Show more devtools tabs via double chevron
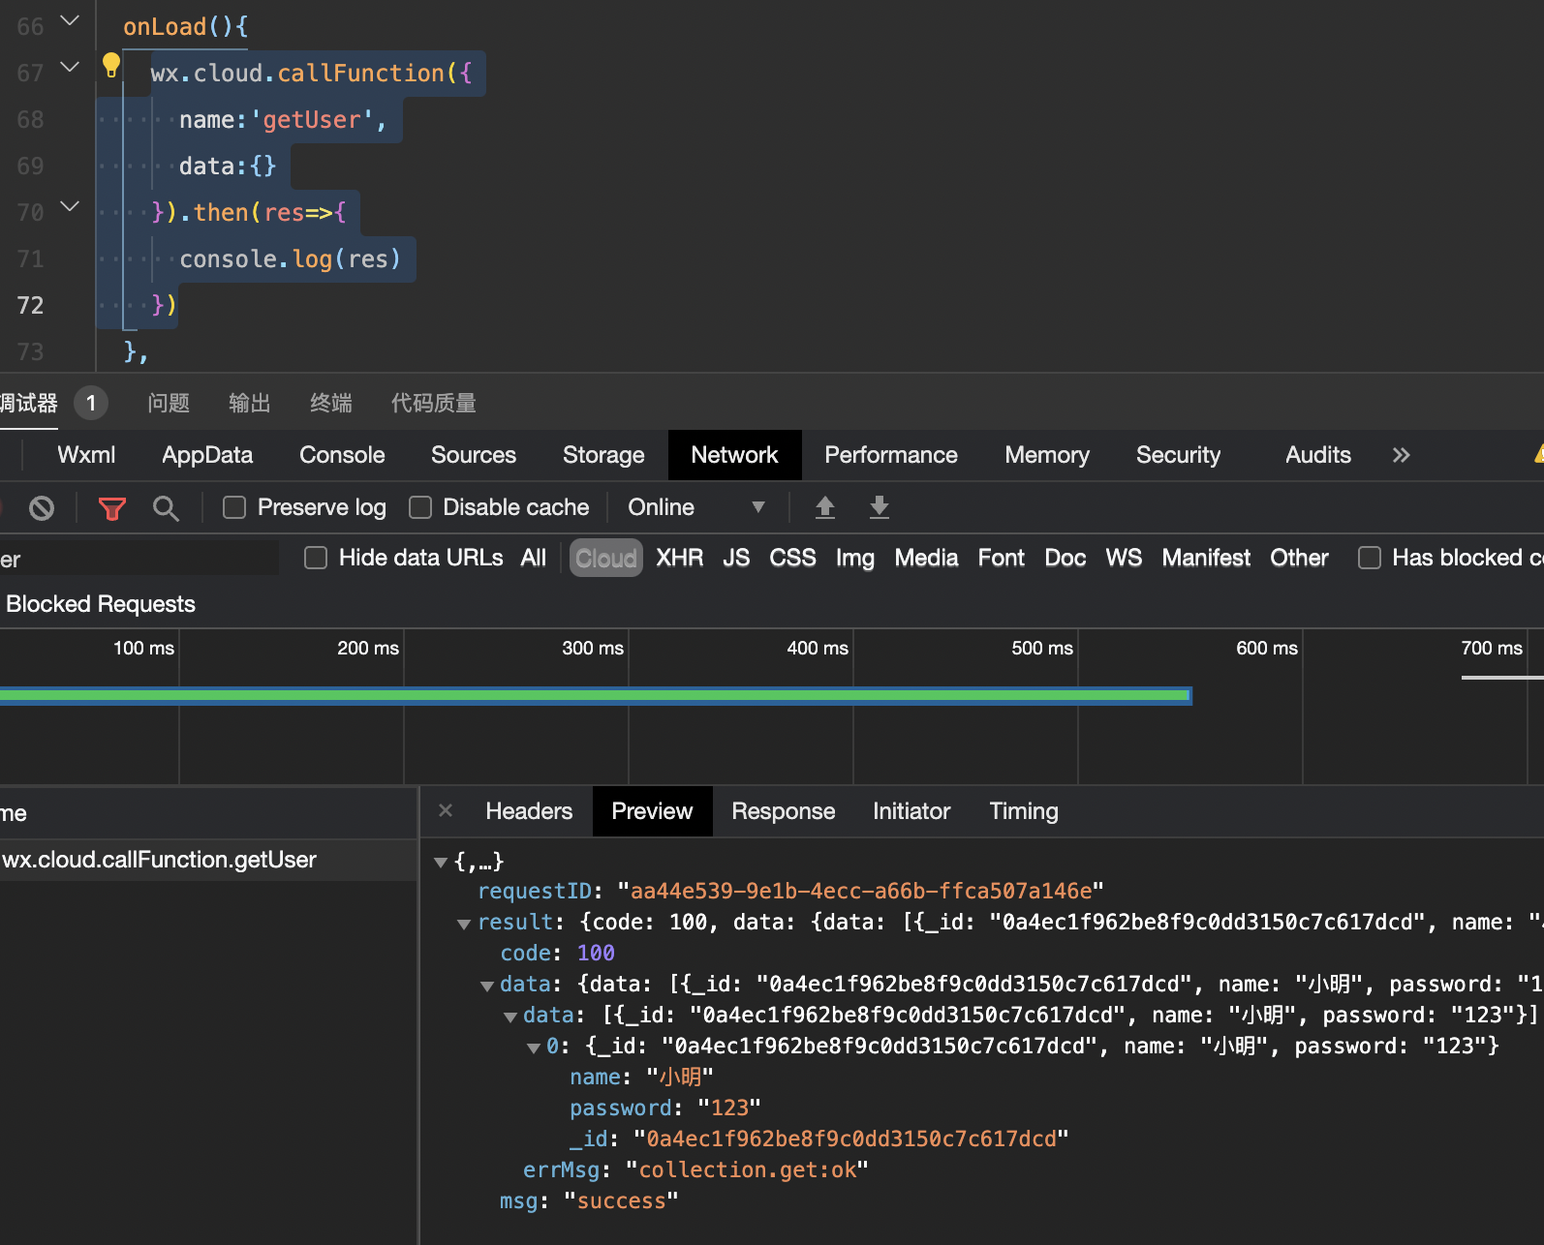1544x1245 pixels. 1401,455
